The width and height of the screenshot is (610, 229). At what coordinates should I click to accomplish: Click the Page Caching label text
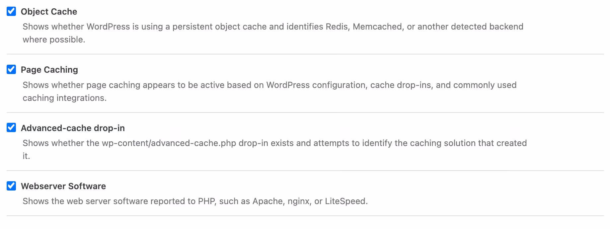pyautogui.click(x=49, y=70)
